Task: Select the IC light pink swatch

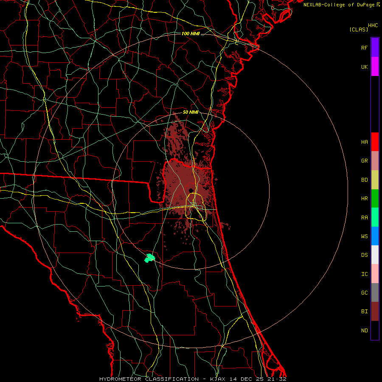Action: pyautogui.click(x=375, y=274)
